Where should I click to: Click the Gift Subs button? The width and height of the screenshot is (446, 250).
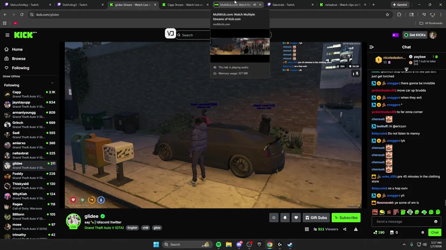(x=316, y=218)
